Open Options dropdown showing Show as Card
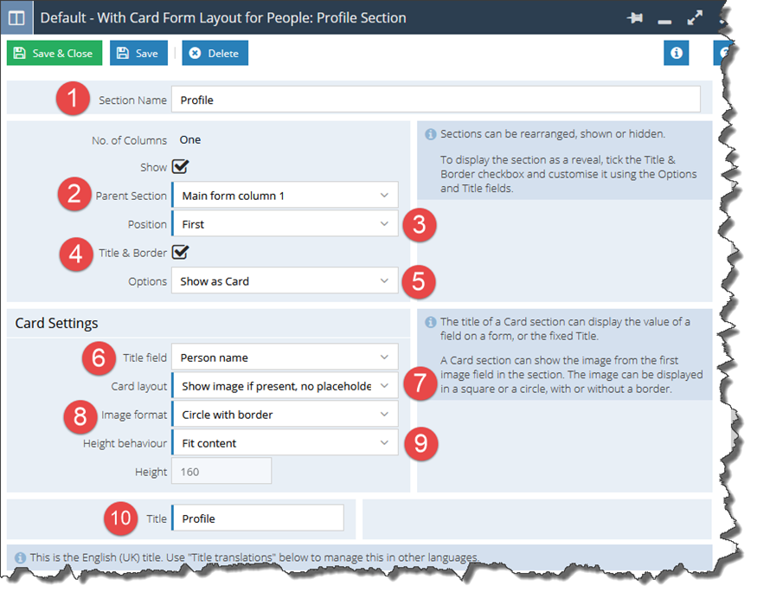The height and width of the screenshot is (599, 757). (285, 280)
